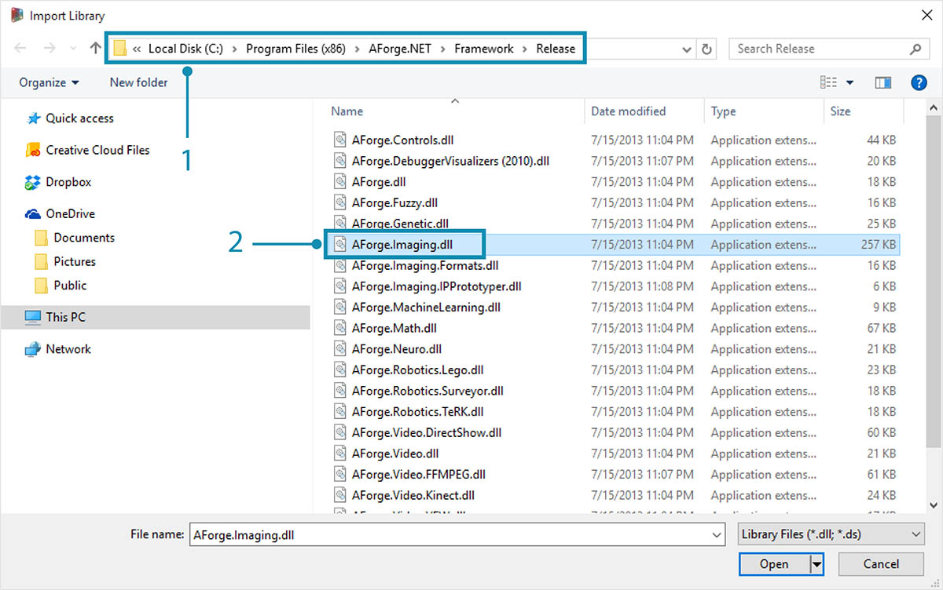Select the AForge.Video.Kinect.dll file icon
Viewport: 943px width, 590px height.
(x=340, y=495)
